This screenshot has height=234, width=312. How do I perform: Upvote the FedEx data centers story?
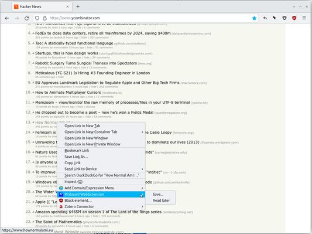33,33
